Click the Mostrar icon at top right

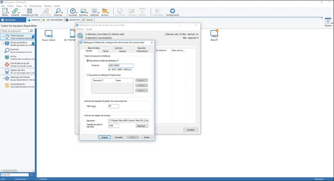328,21
